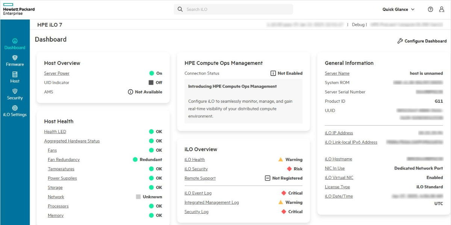451x225 pixels.
Task: Click the Network Unknown gray square icon
Action: point(138,197)
